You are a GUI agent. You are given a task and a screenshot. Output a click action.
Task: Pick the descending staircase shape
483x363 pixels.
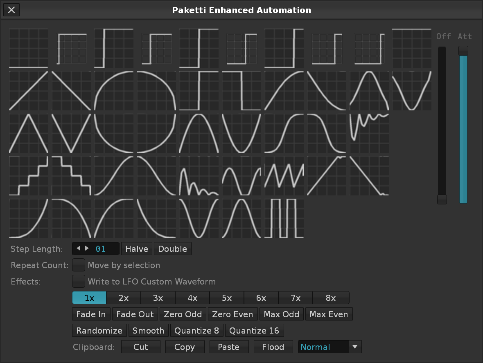(71, 176)
